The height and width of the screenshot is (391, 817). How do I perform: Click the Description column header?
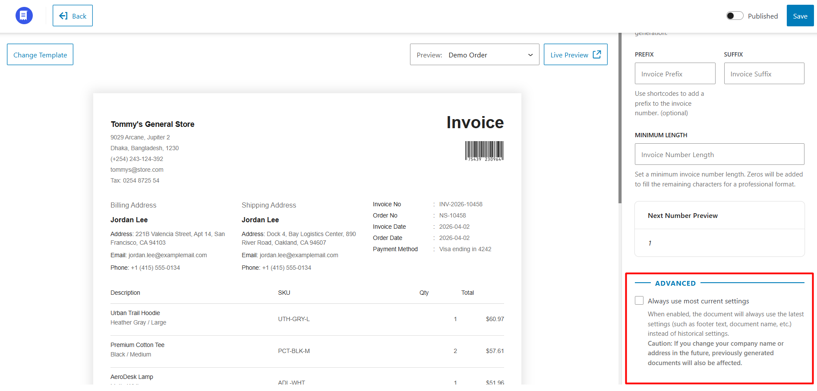tap(125, 293)
